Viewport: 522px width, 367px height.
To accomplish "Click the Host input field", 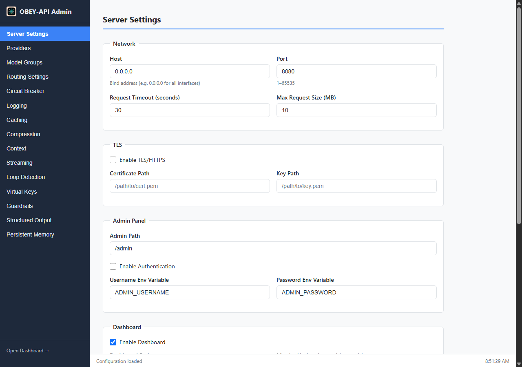I will tap(190, 71).
